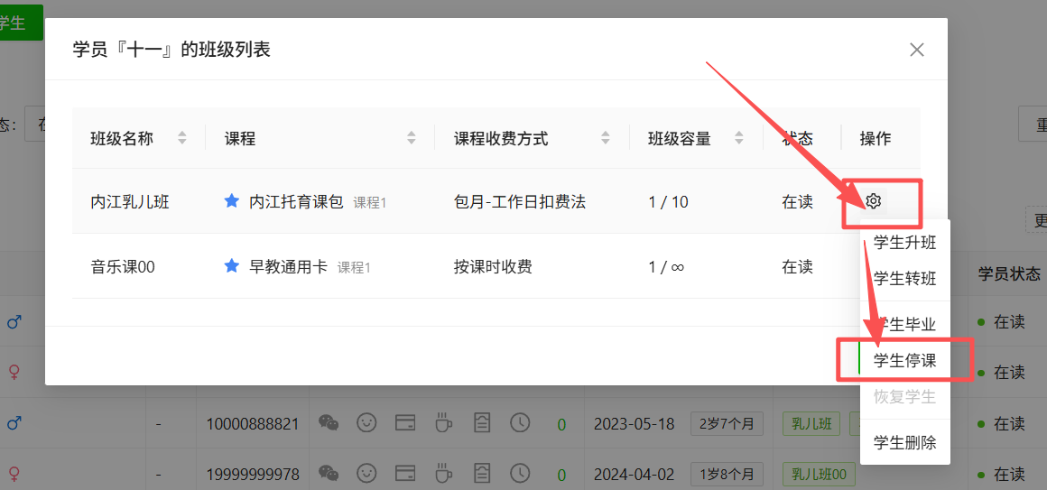Click the coffee cup icon for 19999999978
The height and width of the screenshot is (490, 1047).
click(443, 473)
